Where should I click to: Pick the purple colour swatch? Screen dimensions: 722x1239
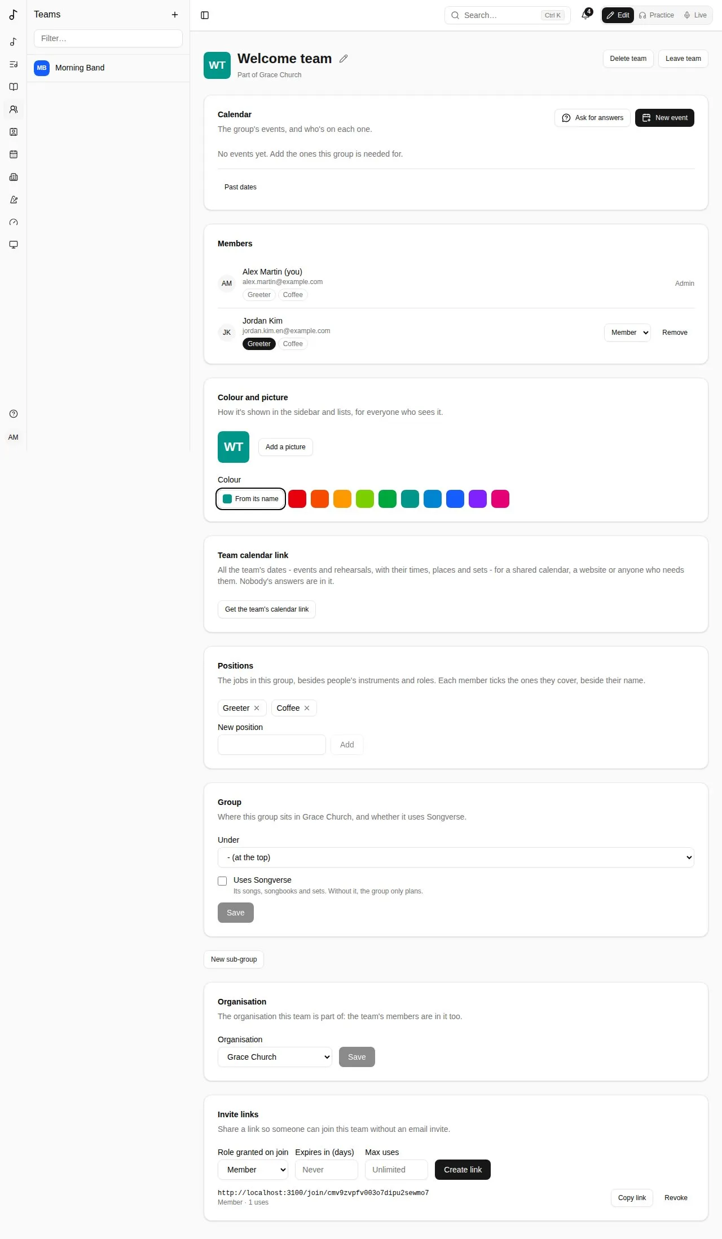[478, 499]
